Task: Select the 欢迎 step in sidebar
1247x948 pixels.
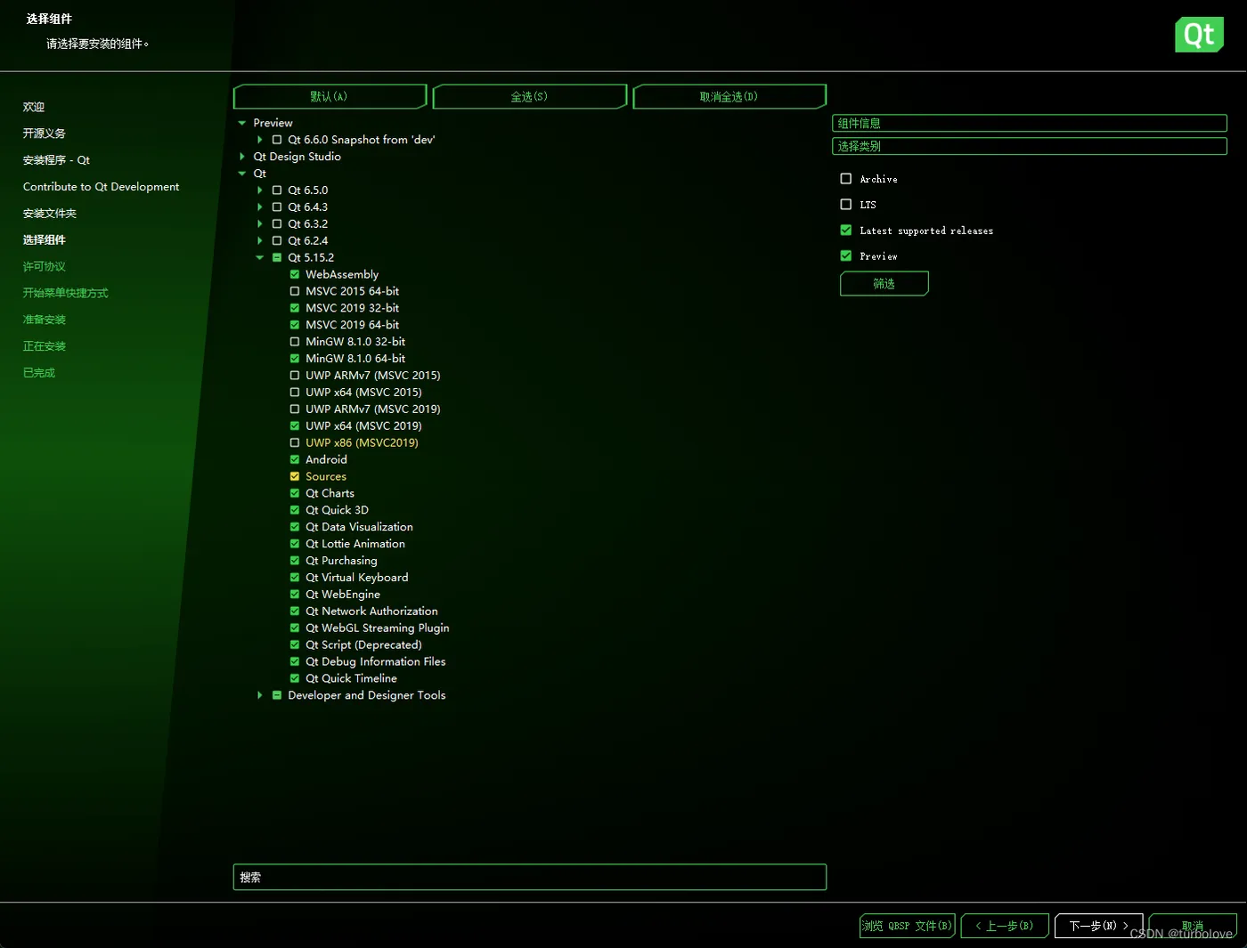Action: pyautogui.click(x=34, y=107)
